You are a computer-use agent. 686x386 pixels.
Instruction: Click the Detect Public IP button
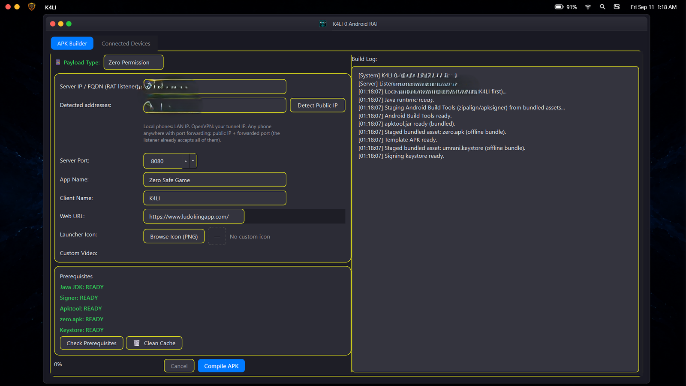pos(317,105)
